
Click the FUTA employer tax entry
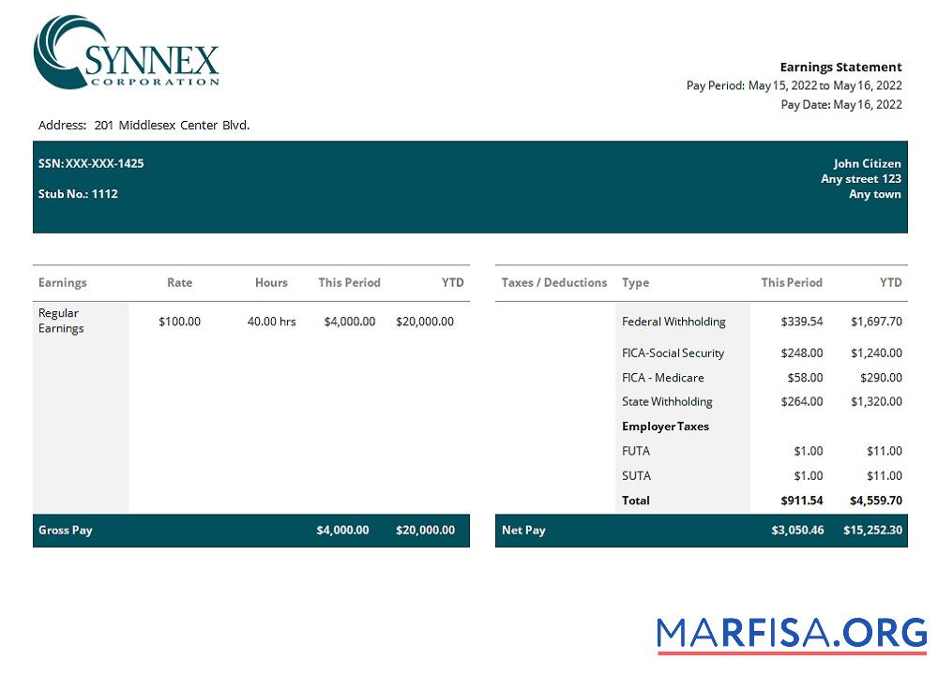(636, 451)
